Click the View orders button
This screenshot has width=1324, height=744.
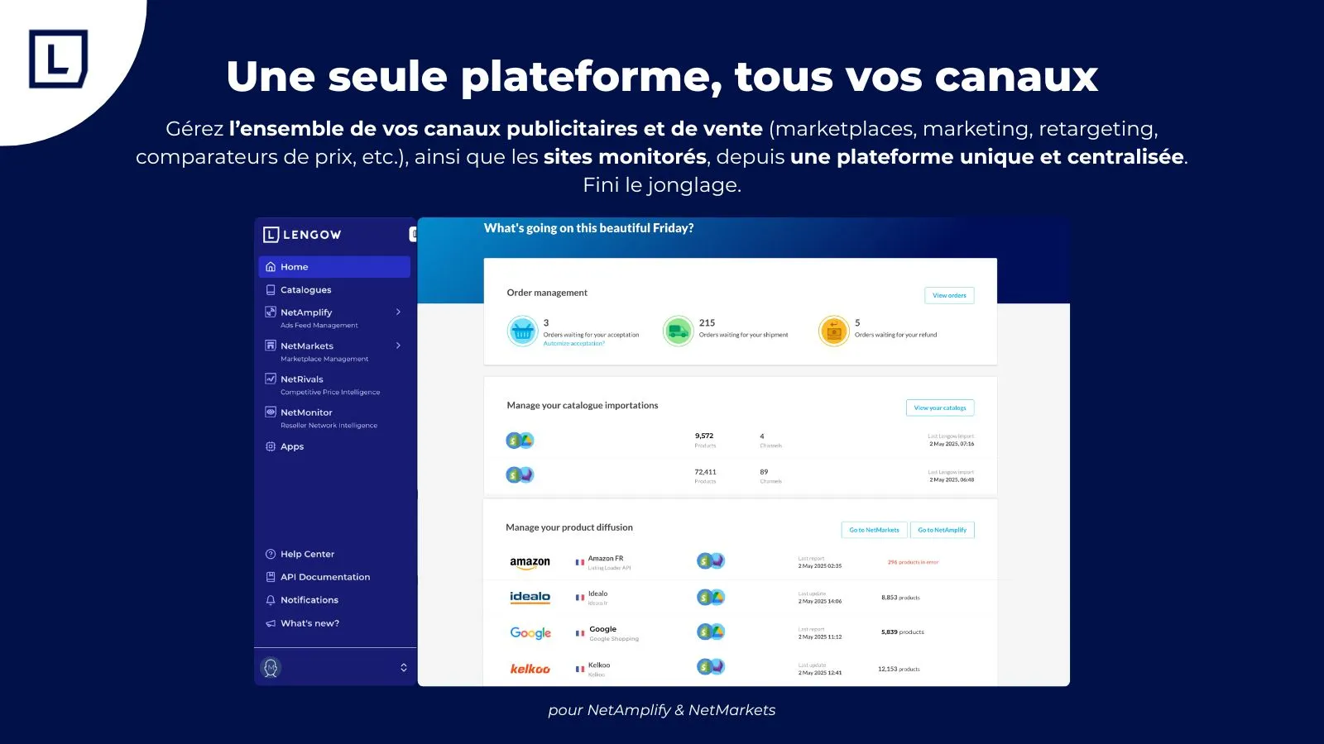(949, 295)
